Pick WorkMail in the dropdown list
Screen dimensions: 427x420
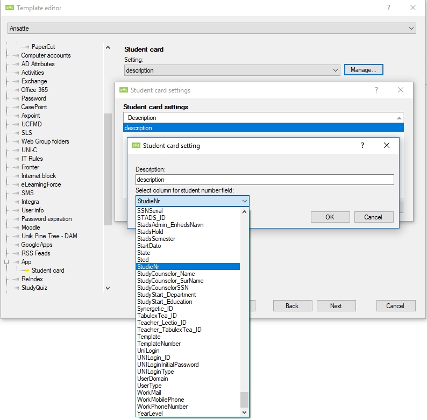pos(150,393)
